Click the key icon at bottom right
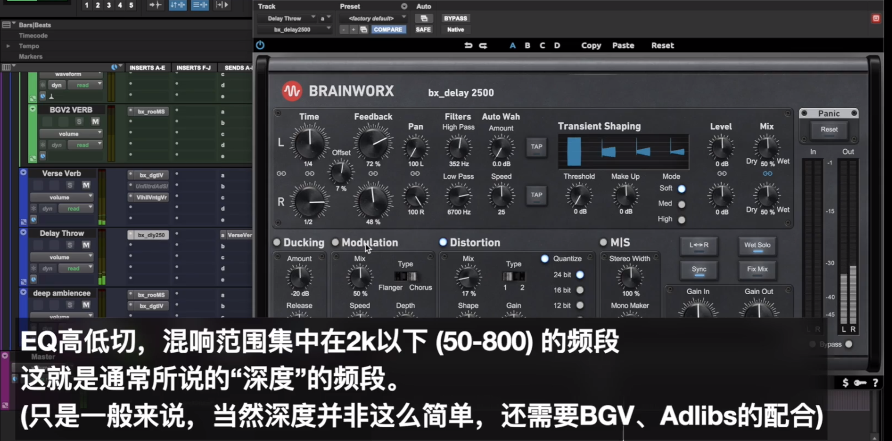This screenshot has height=441, width=892. click(x=860, y=383)
